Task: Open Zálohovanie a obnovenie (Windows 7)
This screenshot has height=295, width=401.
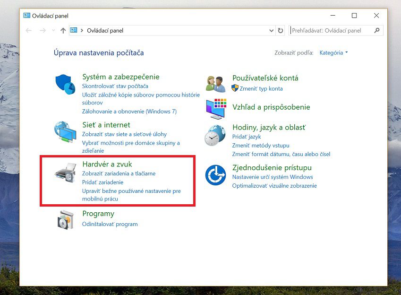Action: pyautogui.click(x=129, y=112)
